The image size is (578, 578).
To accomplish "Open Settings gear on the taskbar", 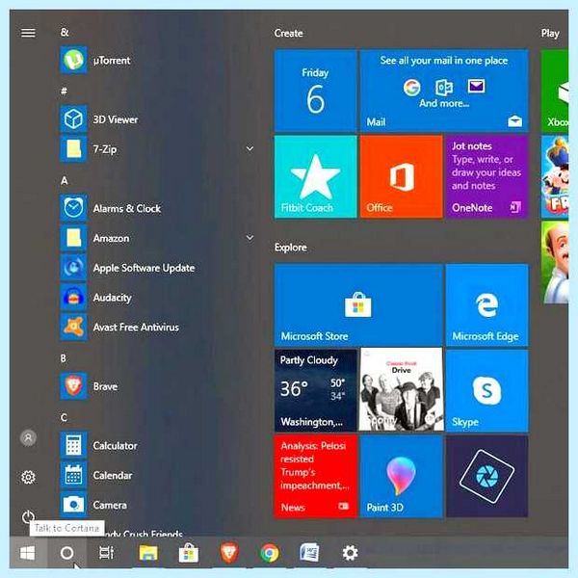I will pos(350,553).
